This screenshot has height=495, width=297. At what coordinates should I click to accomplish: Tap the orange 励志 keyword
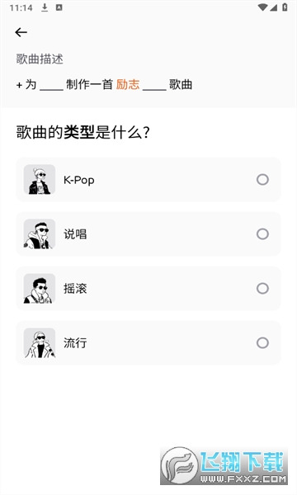pyautogui.click(x=128, y=85)
